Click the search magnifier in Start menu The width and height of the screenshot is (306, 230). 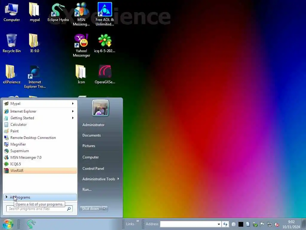pyautogui.click(x=69, y=209)
